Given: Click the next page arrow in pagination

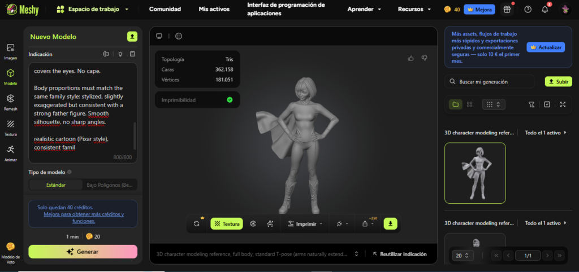Looking at the screenshot, I should point(547,256).
